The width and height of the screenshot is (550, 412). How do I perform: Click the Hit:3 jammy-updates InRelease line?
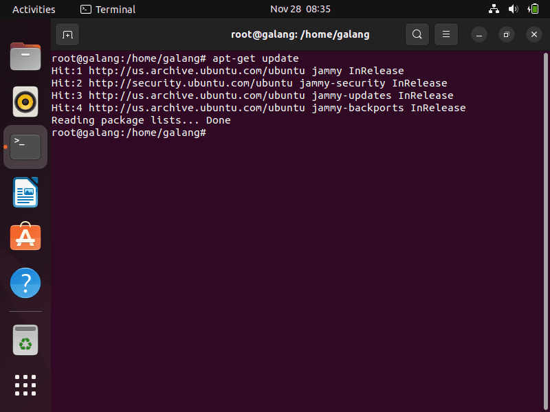pos(252,95)
